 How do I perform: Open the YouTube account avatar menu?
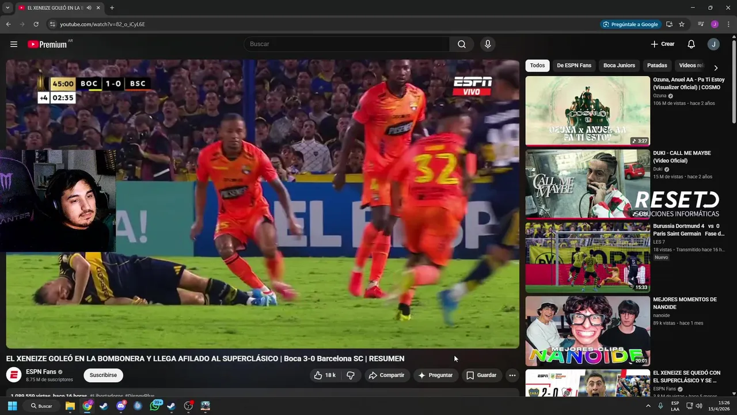(x=713, y=44)
